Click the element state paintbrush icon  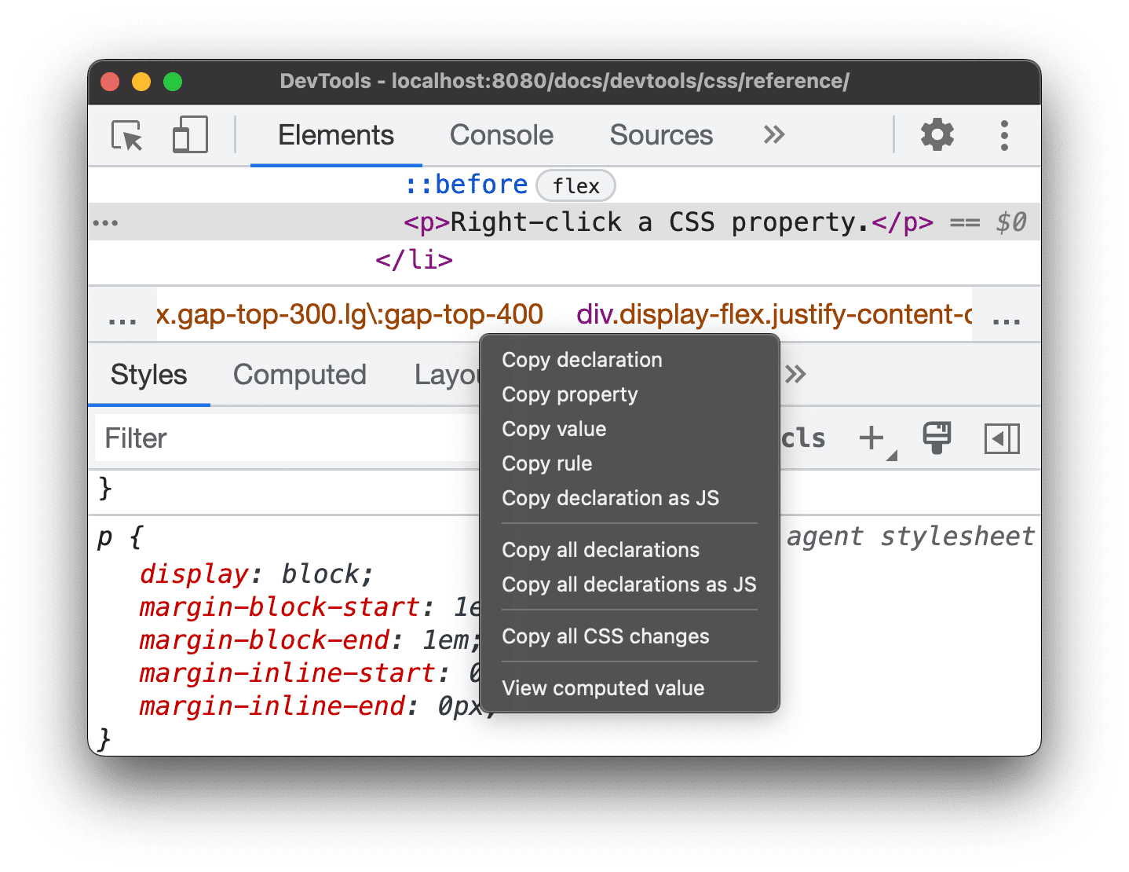[x=937, y=438]
